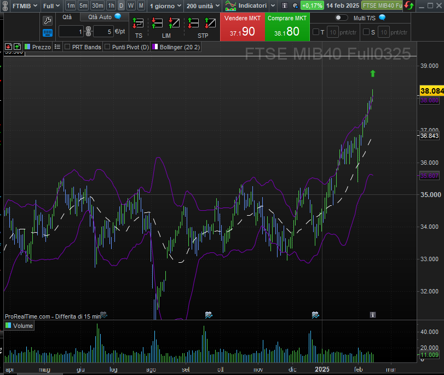Open the Indicatori chart icon
This screenshot has width=444, height=375.
coord(231,5)
